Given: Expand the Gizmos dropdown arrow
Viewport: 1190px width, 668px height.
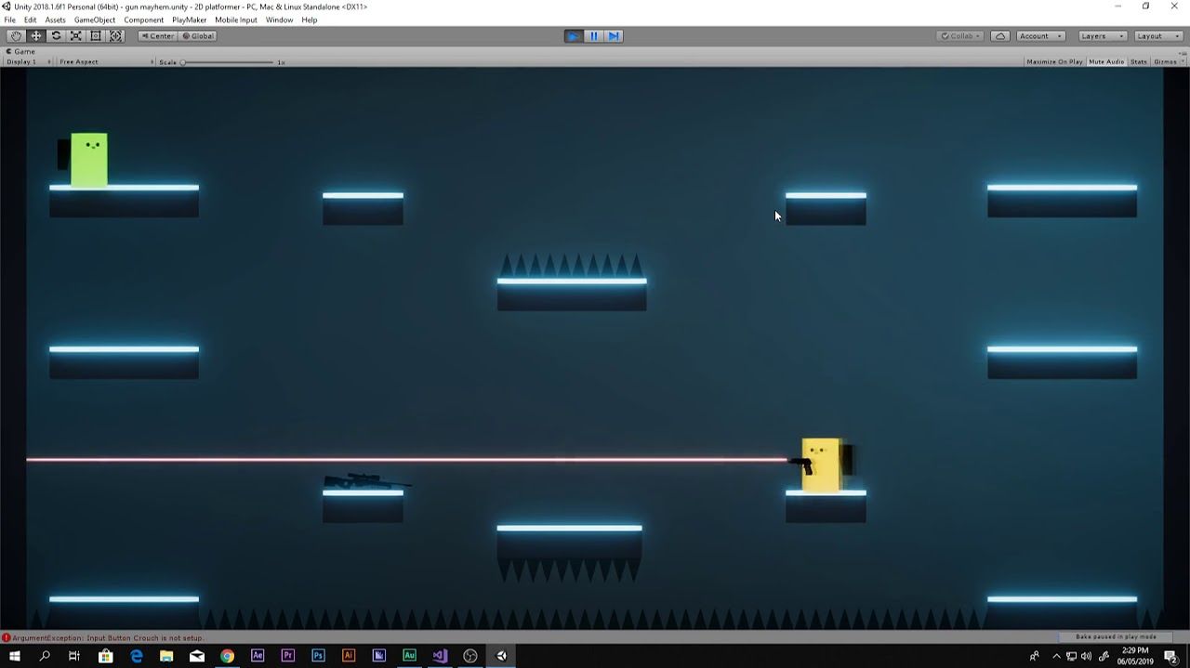Looking at the screenshot, I should click(x=1182, y=62).
